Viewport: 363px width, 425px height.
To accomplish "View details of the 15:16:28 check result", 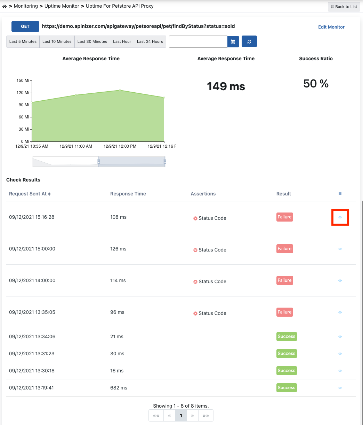I will pos(340,217).
